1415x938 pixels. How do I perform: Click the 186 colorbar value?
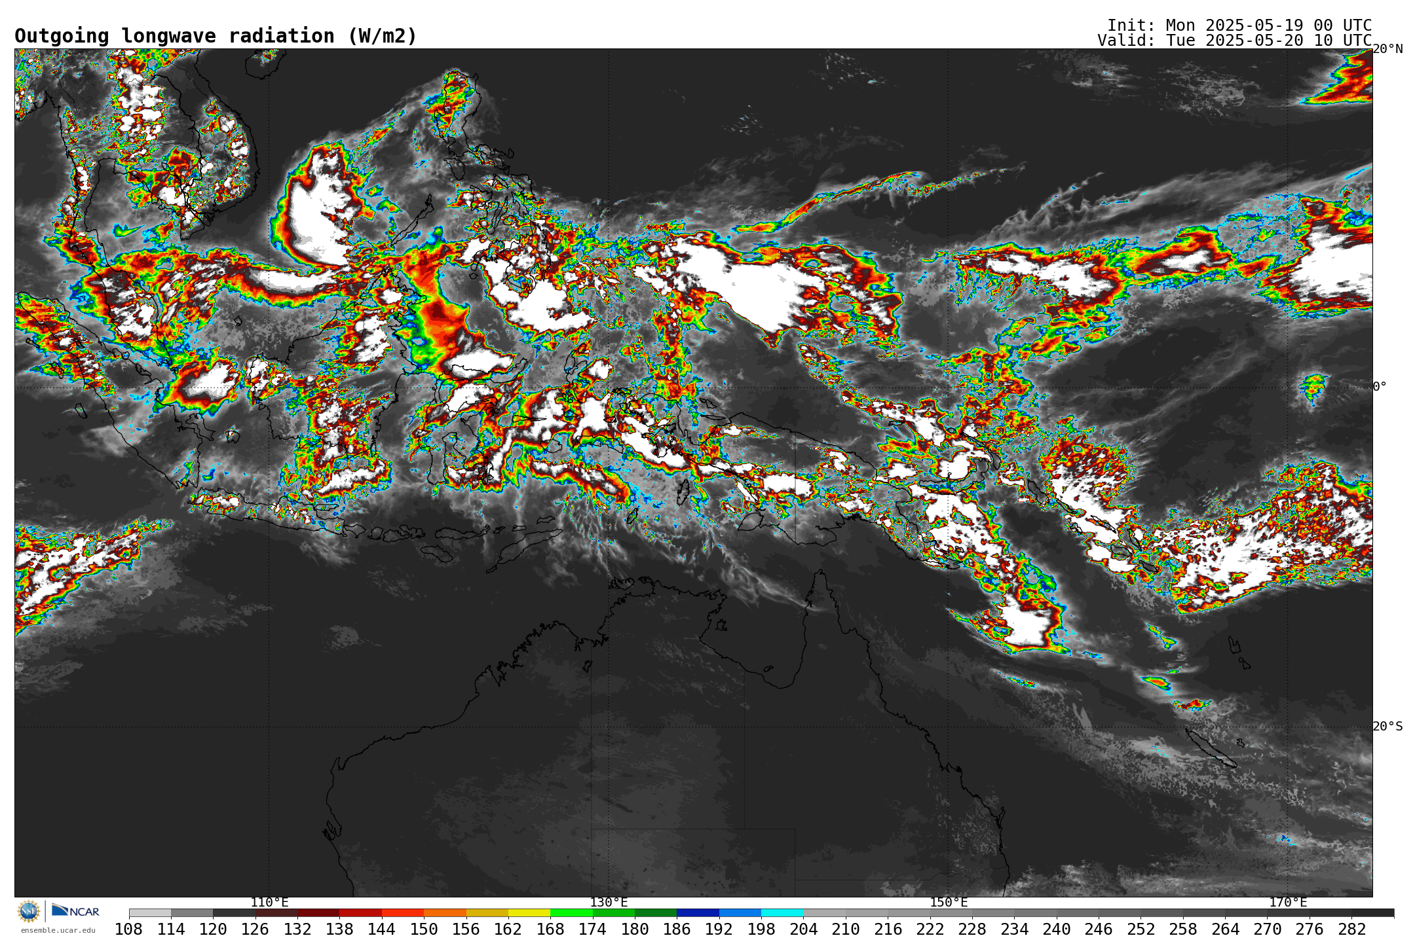click(677, 929)
